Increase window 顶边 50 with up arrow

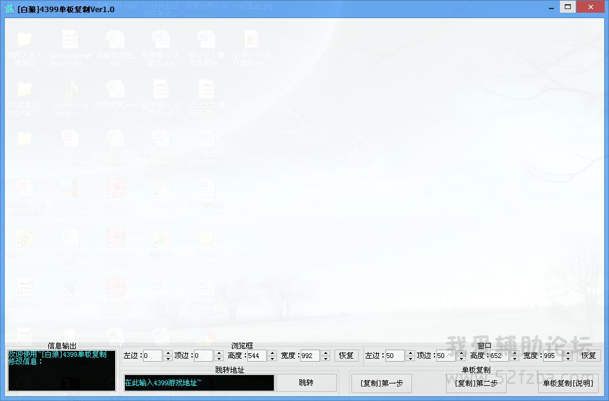tap(461, 353)
